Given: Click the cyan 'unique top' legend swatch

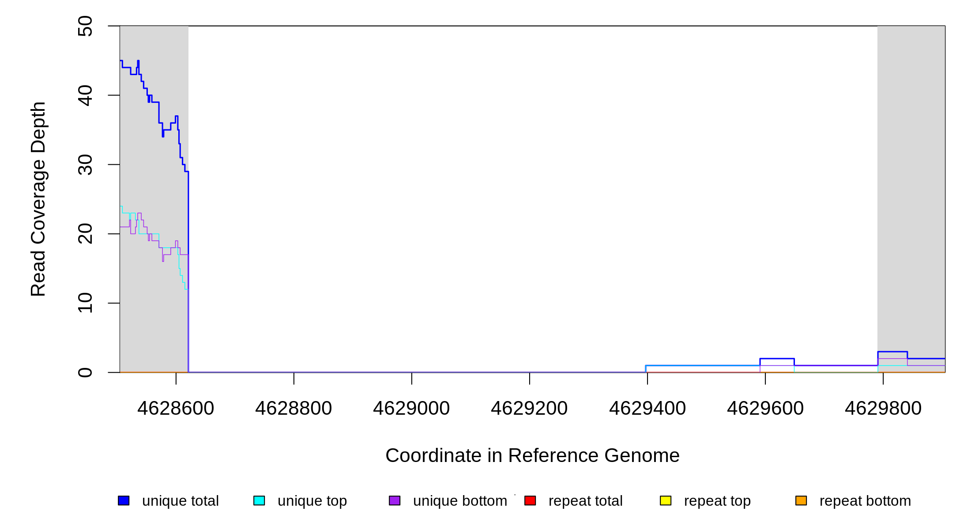Looking at the screenshot, I should coord(259,500).
